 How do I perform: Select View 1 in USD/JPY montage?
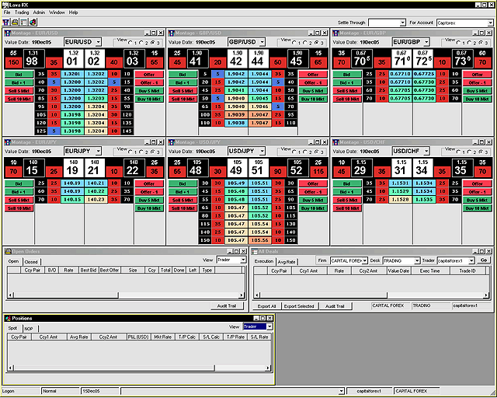click(x=294, y=152)
